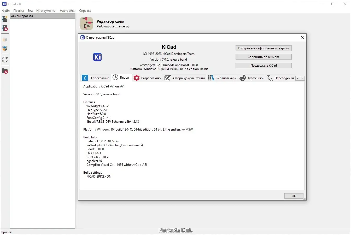Click the empty project files tree panel
351x235 pixels.
pos(43,124)
